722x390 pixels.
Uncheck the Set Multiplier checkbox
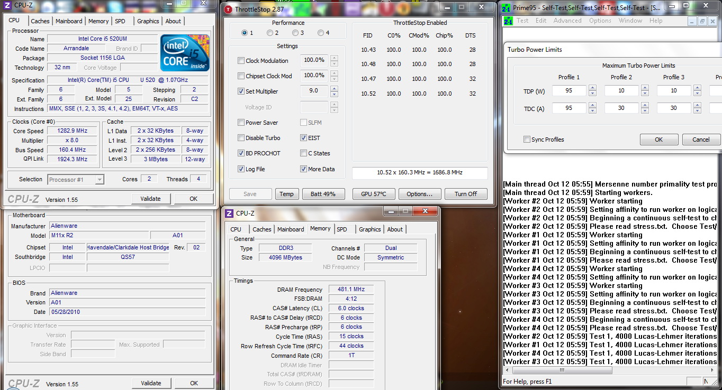(x=241, y=91)
